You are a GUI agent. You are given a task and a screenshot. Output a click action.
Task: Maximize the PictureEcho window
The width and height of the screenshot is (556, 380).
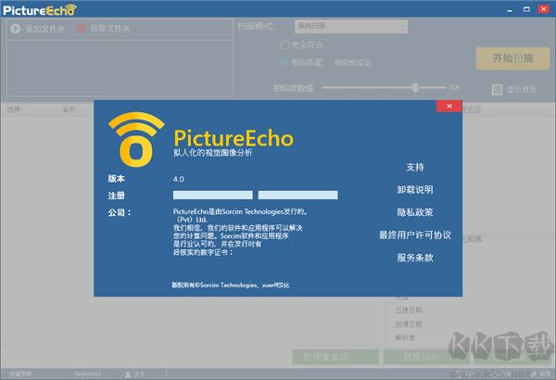(526, 9)
